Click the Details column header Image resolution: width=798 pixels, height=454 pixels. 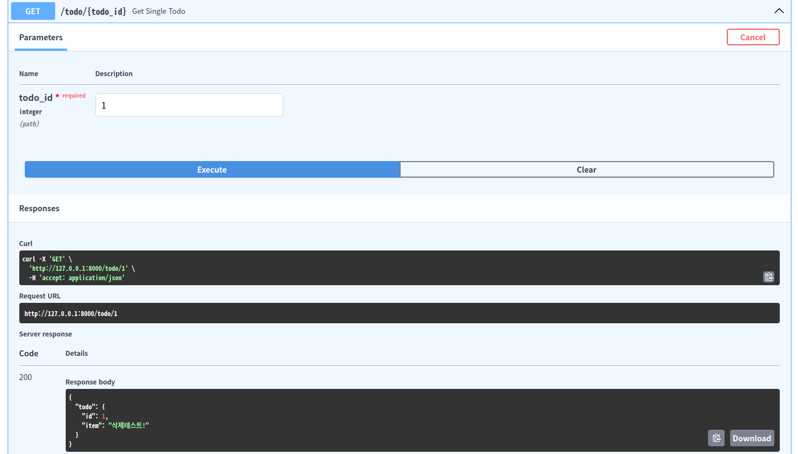[x=77, y=353]
